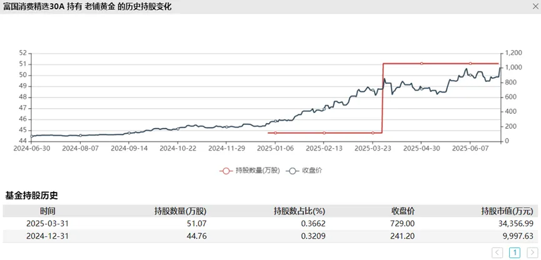Go to the previous table page
The width and height of the screenshot is (541, 260).
(498, 252)
